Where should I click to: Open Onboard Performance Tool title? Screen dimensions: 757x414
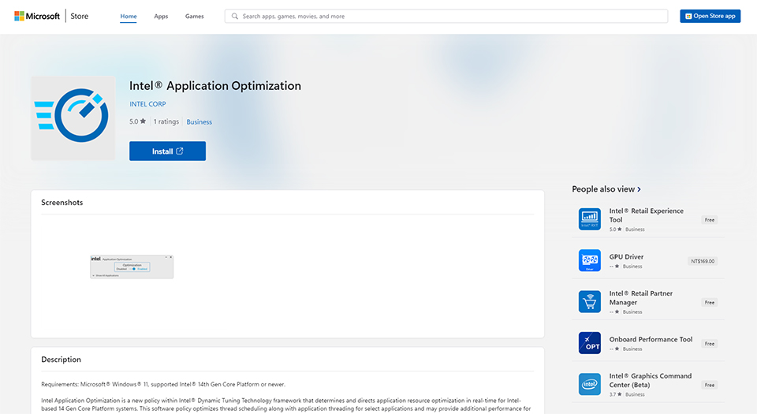pyautogui.click(x=651, y=339)
